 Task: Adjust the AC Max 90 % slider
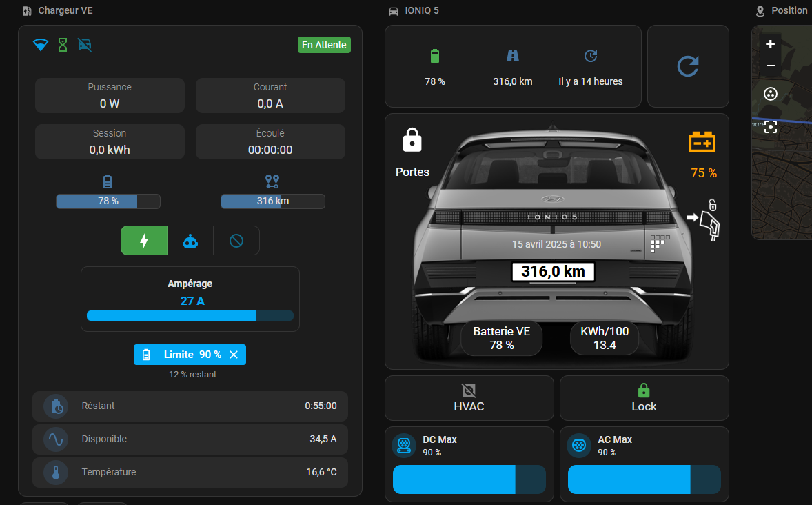644,479
